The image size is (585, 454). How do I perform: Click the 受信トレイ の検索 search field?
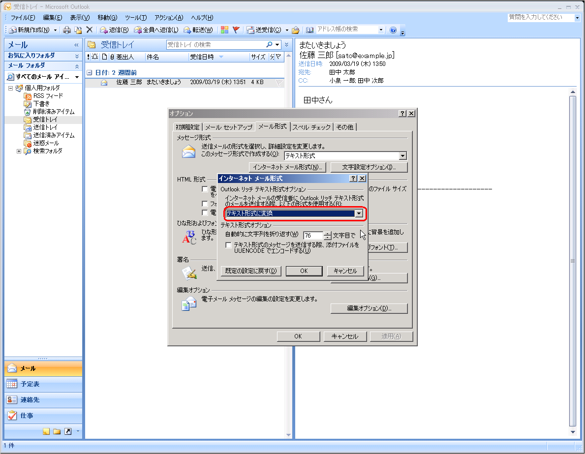(216, 45)
